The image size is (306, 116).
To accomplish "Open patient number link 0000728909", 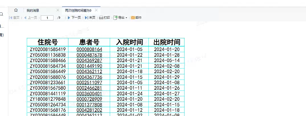I will [x=90, y=99].
